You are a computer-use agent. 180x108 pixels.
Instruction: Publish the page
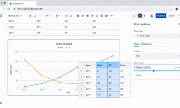(x=161, y=16)
